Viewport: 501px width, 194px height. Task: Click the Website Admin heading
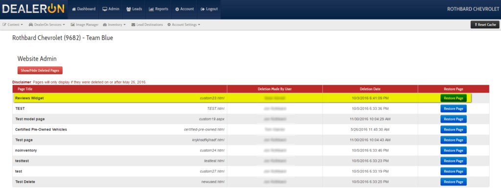37,59
